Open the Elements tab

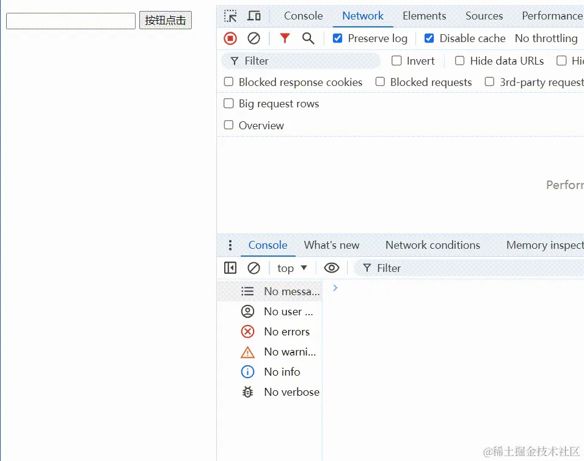424,16
